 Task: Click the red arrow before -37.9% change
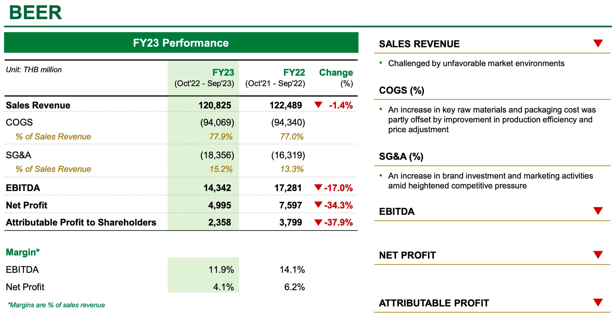coord(318,222)
